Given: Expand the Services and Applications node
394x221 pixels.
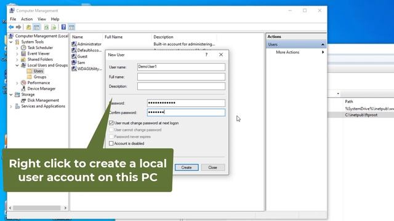Looking at the screenshot, I should coord(11,106).
